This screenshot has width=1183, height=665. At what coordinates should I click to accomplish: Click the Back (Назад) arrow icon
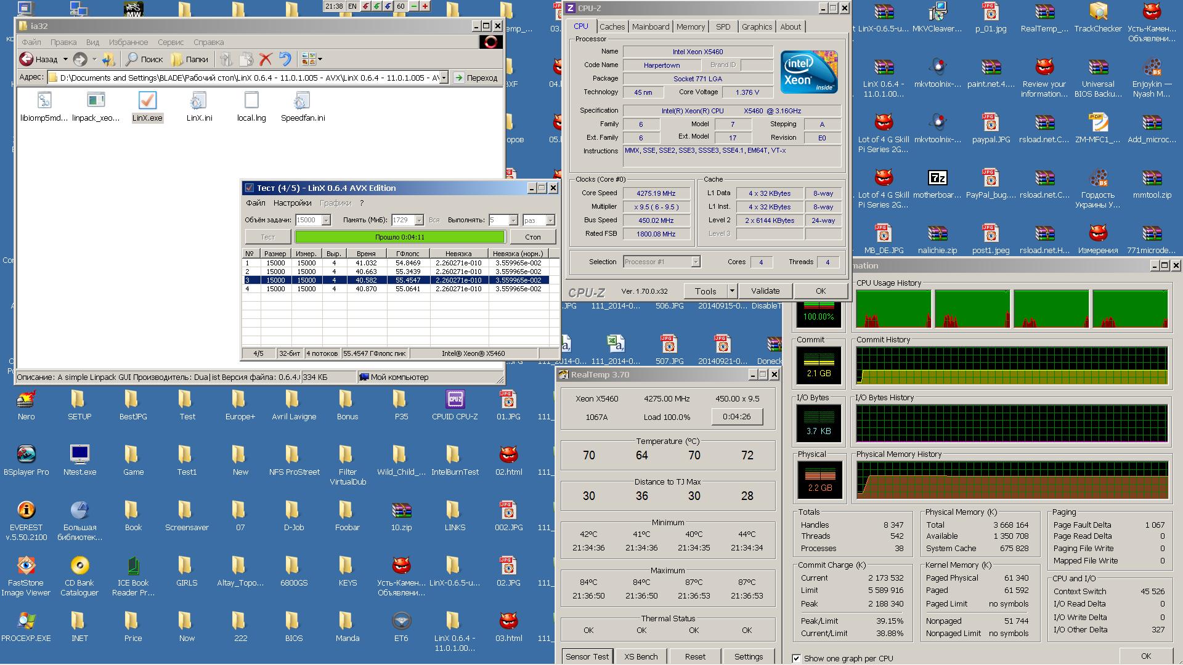point(26,59)
